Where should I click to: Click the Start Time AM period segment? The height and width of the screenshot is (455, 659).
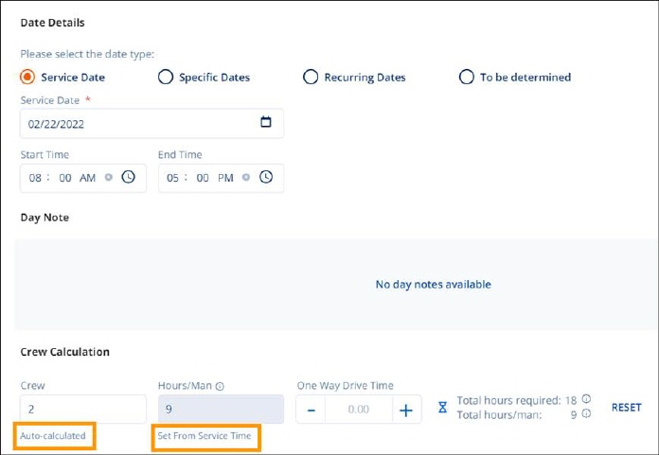[87, 178]
